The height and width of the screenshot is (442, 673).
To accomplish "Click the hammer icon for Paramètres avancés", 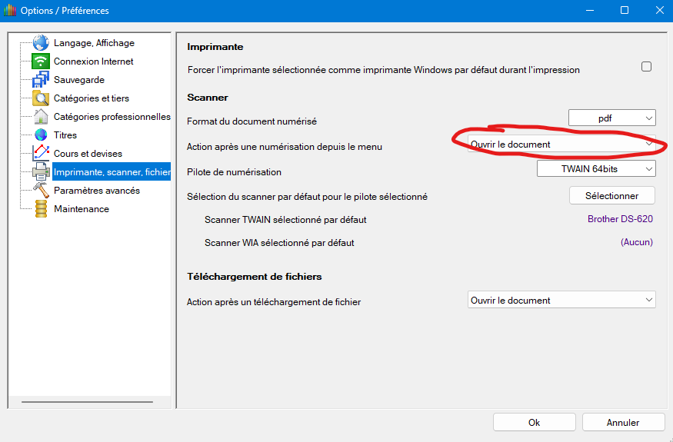I will click(x=41, y=191).
